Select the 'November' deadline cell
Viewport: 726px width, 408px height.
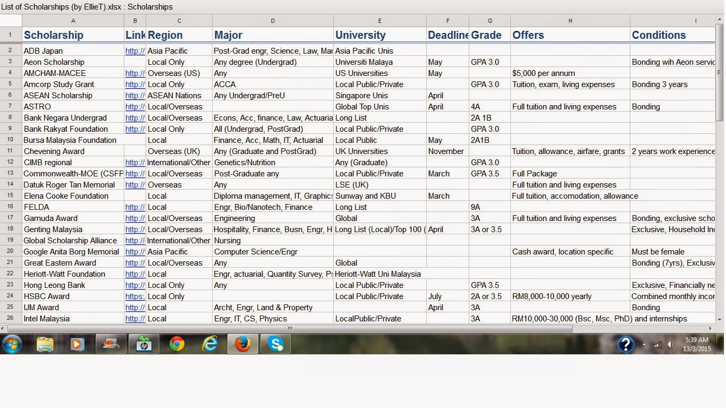(448, 151)
